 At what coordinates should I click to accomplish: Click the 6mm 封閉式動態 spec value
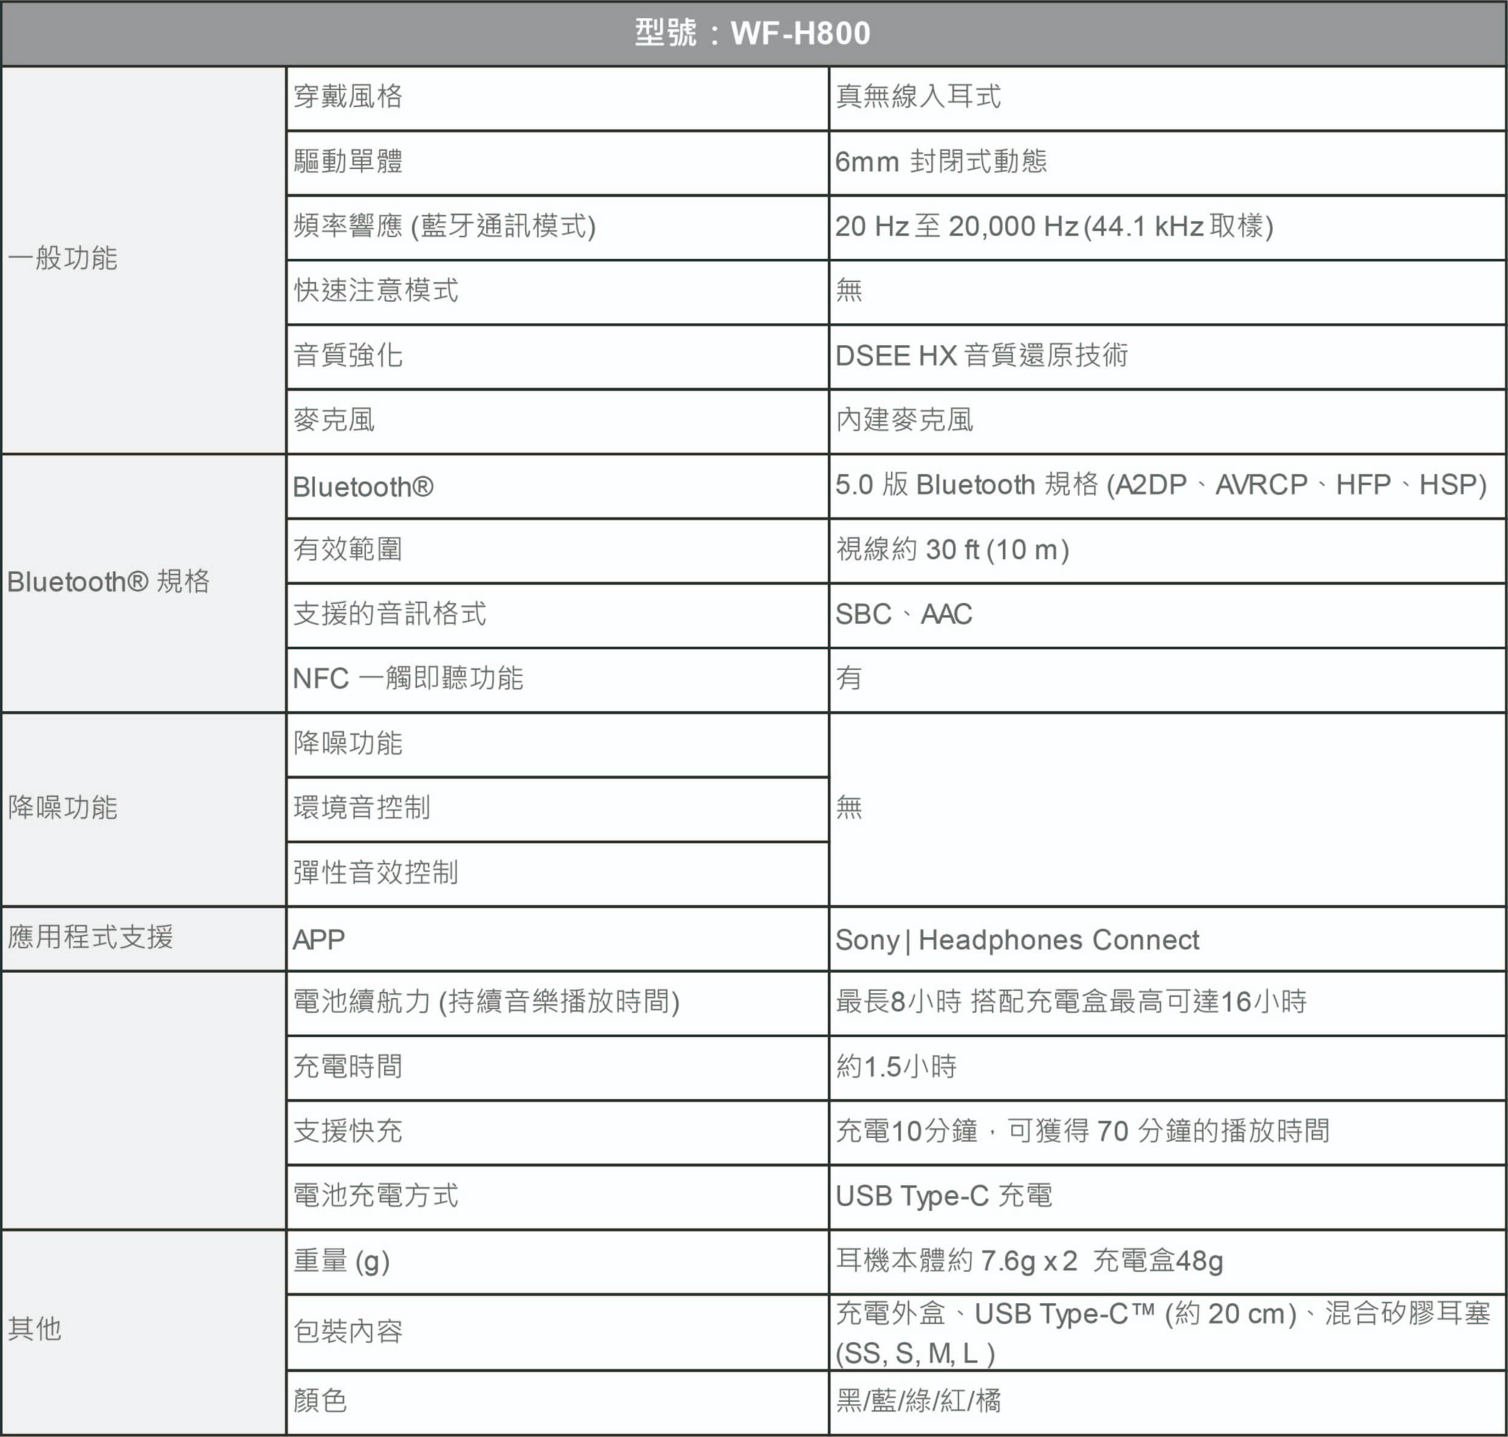click(x=942, y=162)
